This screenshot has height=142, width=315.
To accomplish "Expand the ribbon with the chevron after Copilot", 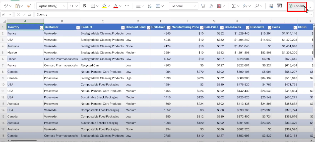I will tap(310, 7).
